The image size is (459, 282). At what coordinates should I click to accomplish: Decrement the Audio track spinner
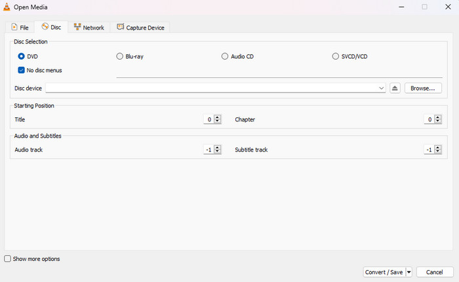pos(217,151)
